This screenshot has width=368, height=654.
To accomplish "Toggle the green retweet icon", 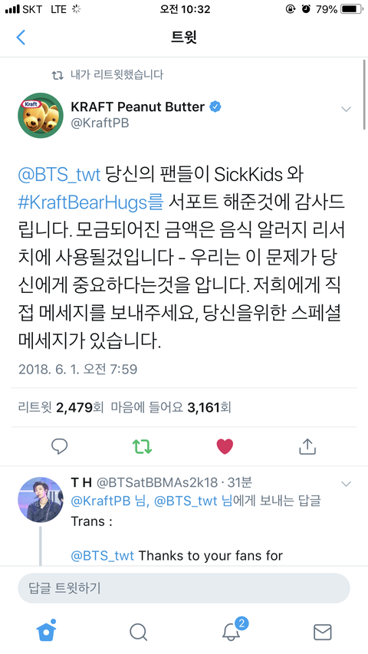I will click(142, 446).
